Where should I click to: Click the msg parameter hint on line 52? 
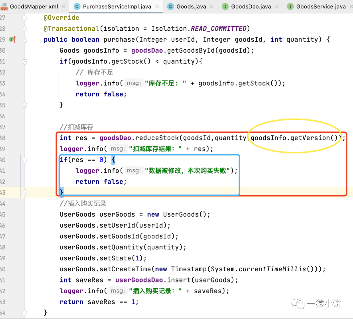tap(118, 291)
